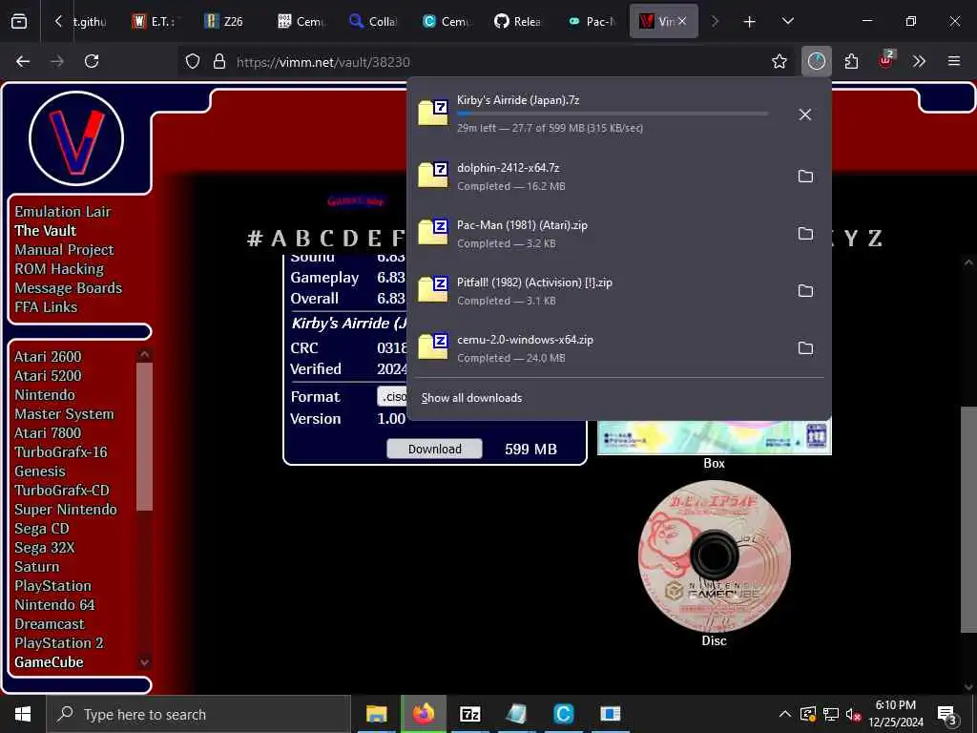Open 7-Zip from taskbar
This screenshot has height=733, width=977.
[x=469, y=714]
